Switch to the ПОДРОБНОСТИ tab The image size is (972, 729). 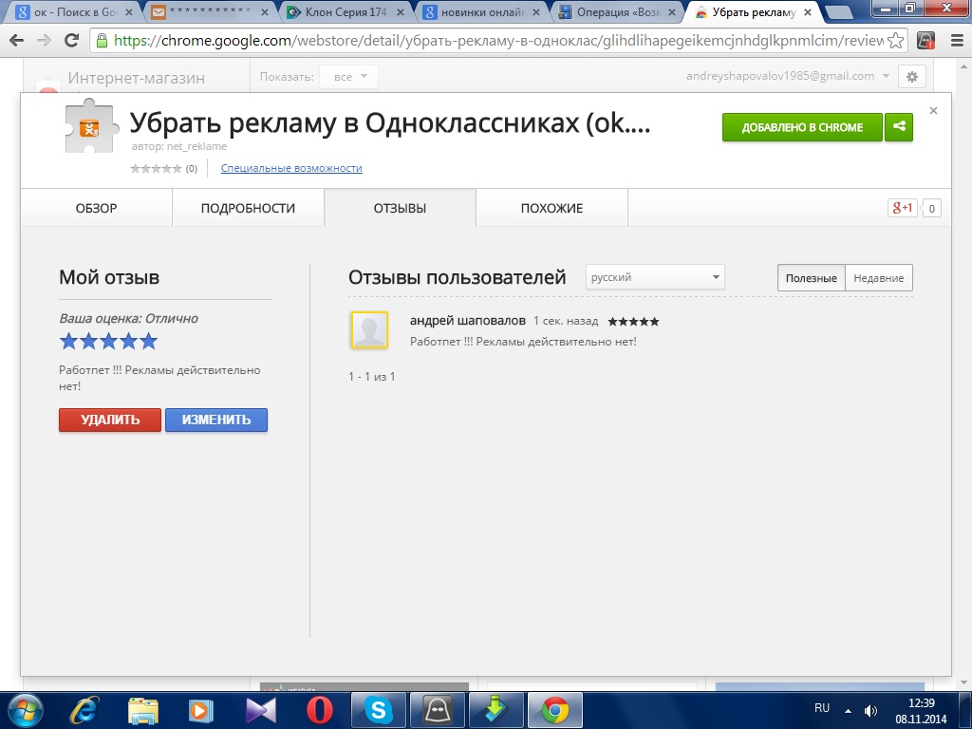click(x=248, y=208)
